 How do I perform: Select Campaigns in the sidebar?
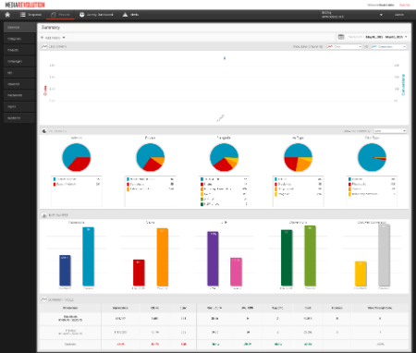click(19, 61)
